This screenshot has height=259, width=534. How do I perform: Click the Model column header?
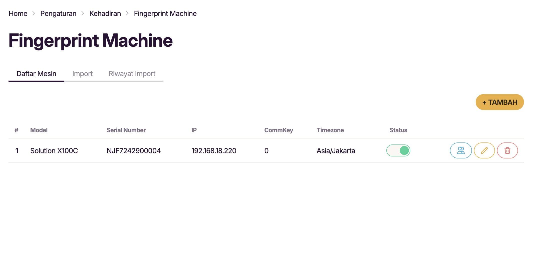tap(39, 130)
